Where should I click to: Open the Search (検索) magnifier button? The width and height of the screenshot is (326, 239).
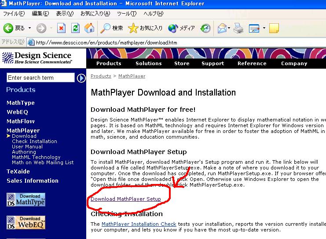112,28
